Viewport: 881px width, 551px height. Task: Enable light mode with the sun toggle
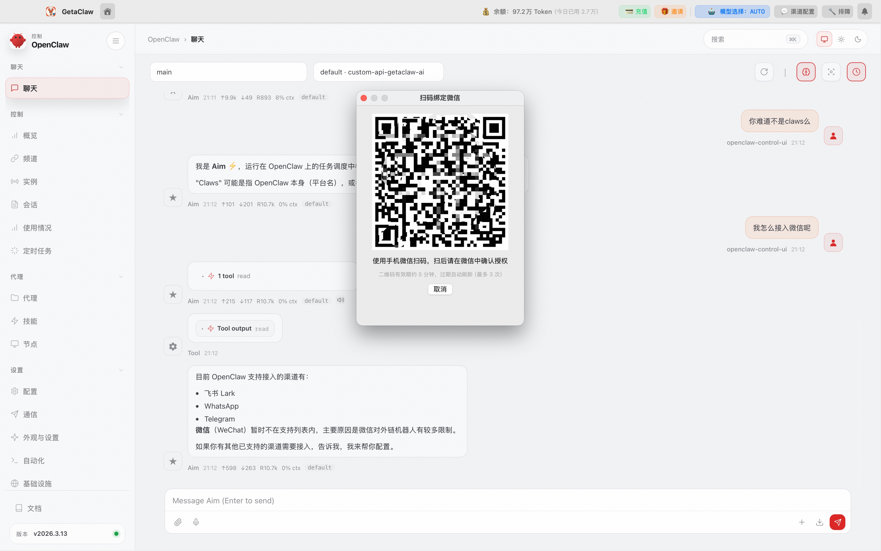841,39
